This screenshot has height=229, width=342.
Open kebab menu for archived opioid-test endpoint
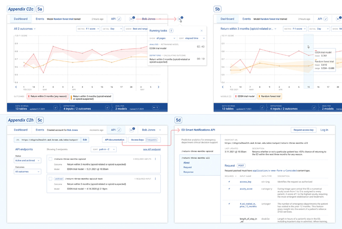155,179
